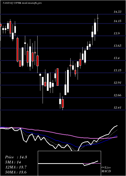Click the lowest red candle near 12.41
126x176 pixels.
[63, 104]
